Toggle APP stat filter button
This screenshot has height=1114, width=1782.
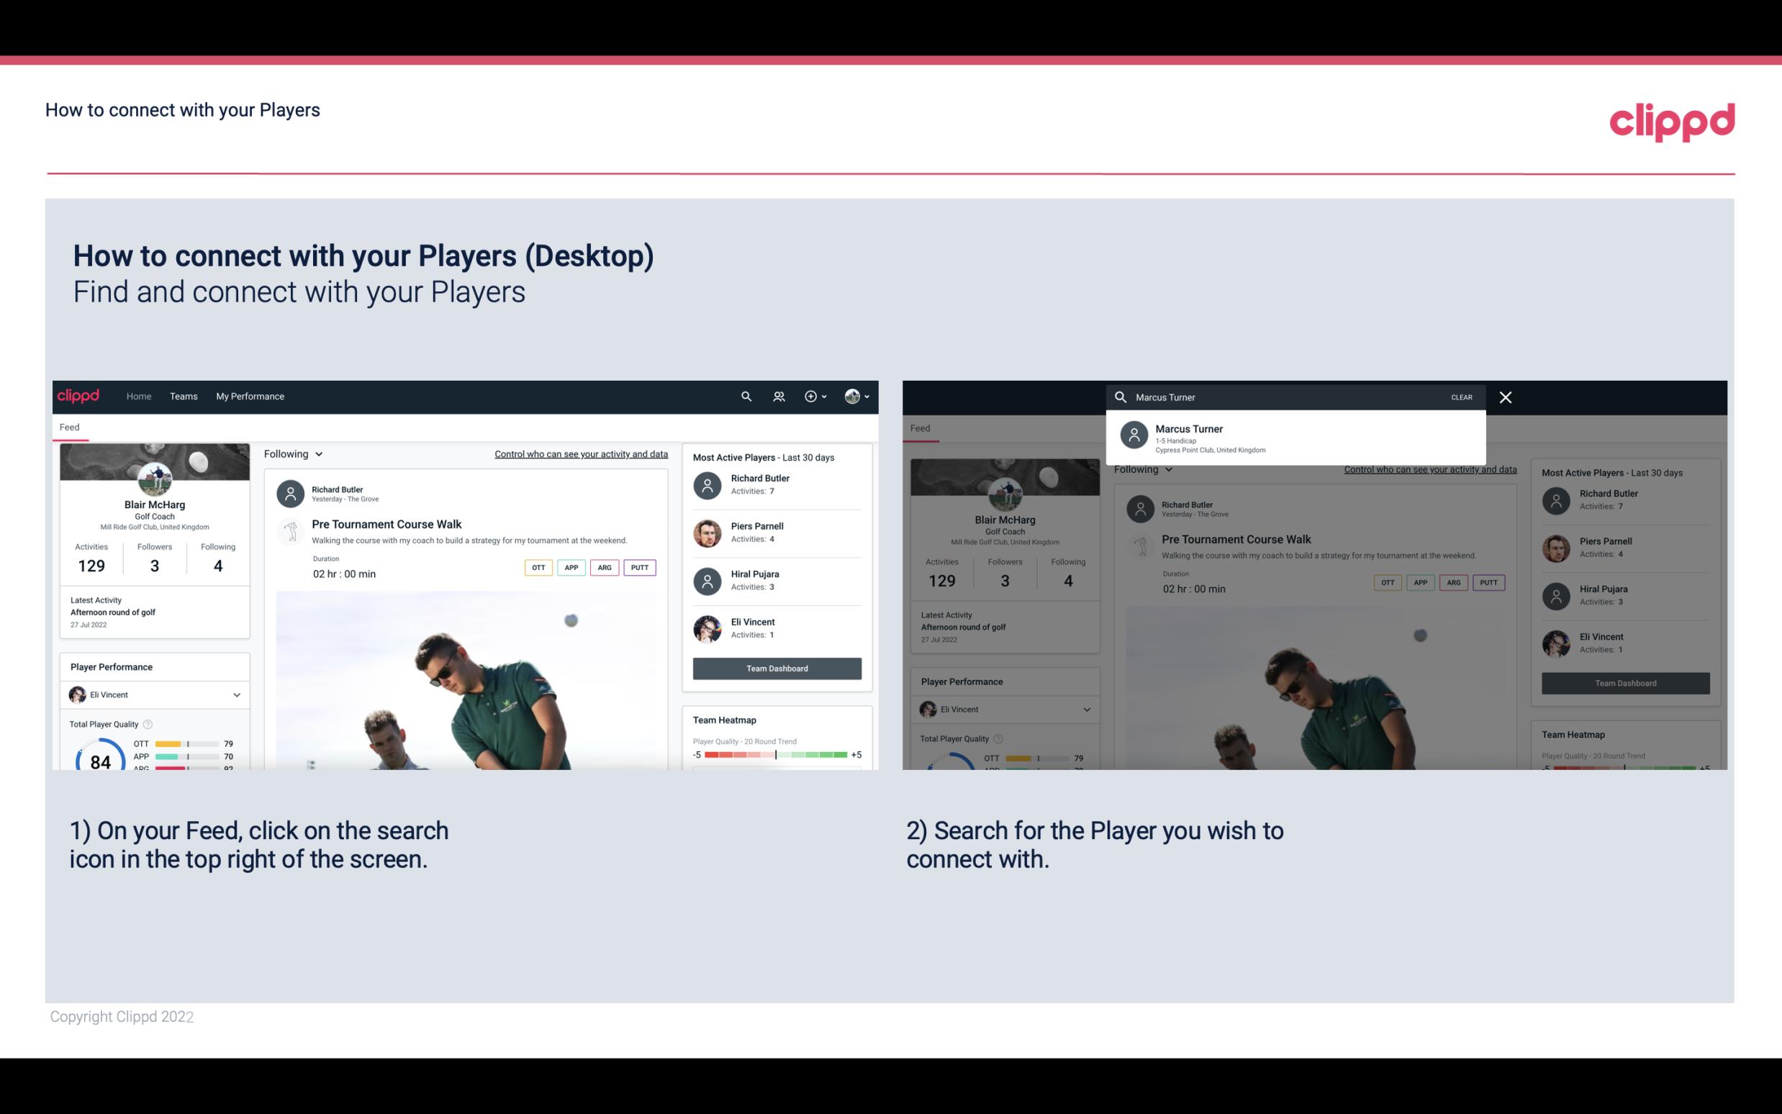pyautogui.click(x=571, y=566)
